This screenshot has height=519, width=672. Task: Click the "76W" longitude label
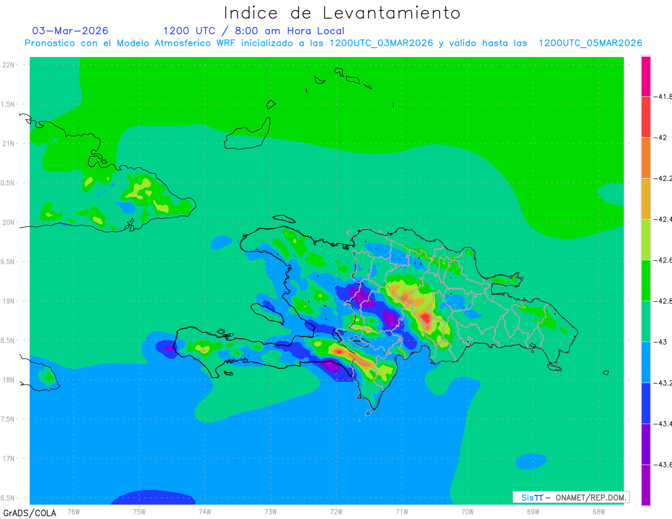pos(73,511)
